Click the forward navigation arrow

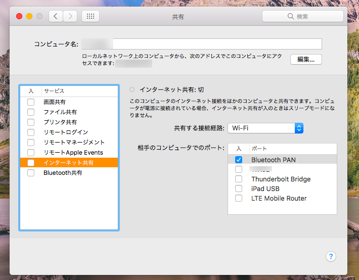click(70, 16)
